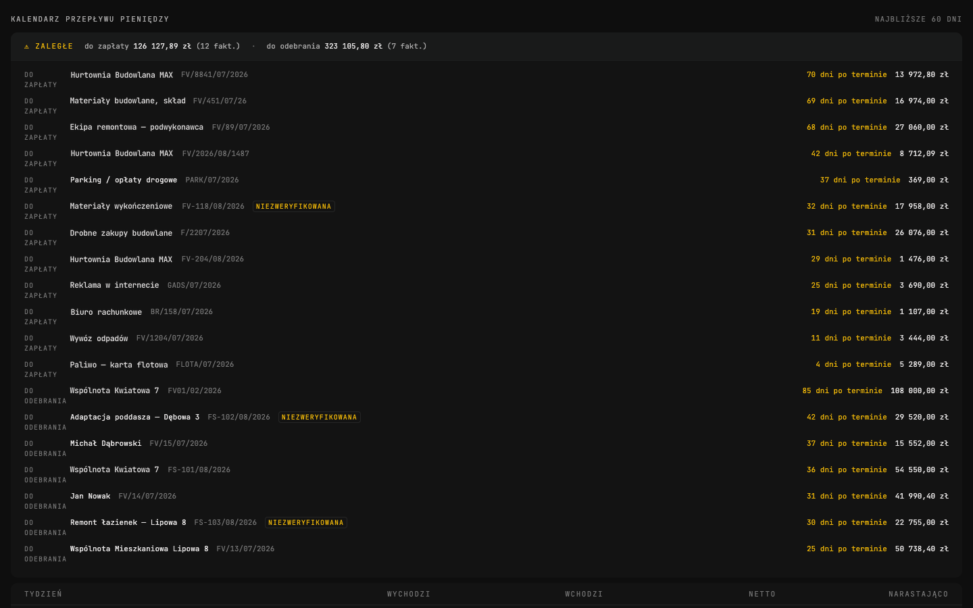This screenshot has height=608, width=973.
Task: Select Wywóz odpadów entry
Action: pos(99,338)
